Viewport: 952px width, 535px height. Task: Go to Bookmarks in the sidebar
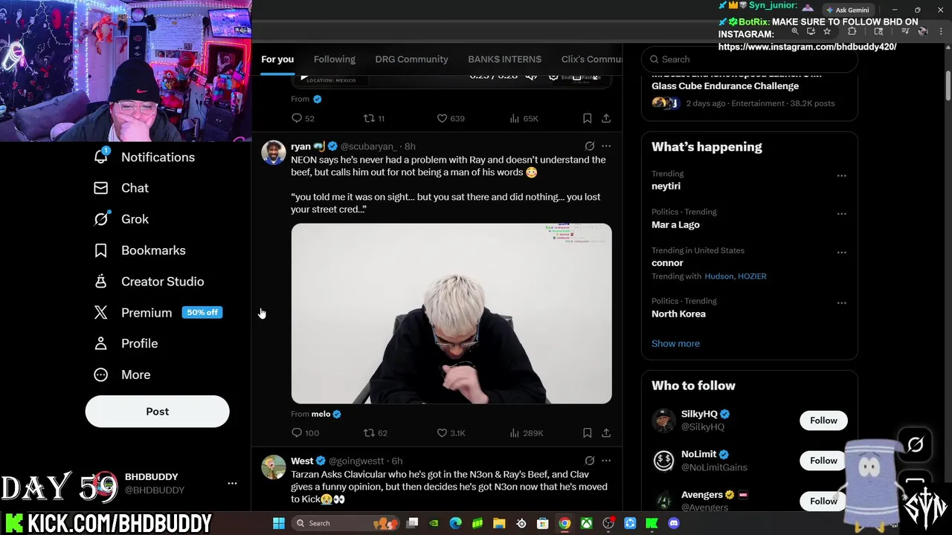139,250
